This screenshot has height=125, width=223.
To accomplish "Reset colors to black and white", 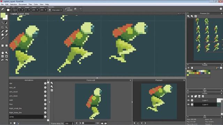I will [6, 23].
